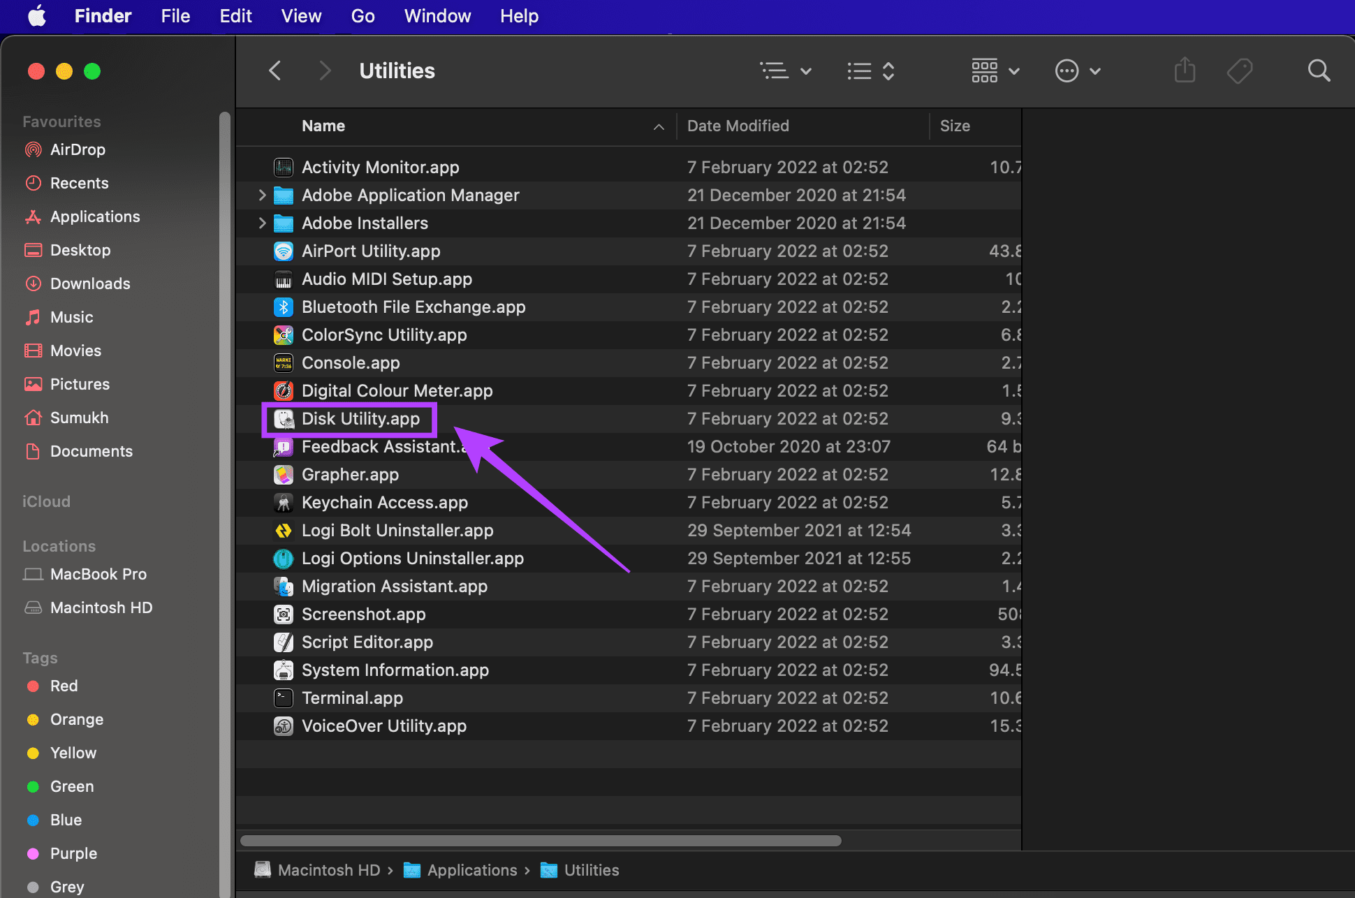Expand the Adobe Installers folder

[x=262, y=223]
